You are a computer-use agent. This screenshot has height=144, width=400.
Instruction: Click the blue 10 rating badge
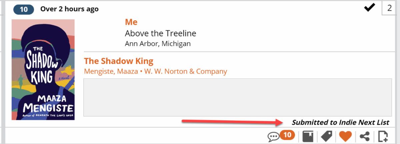click(x=24, y=9)
